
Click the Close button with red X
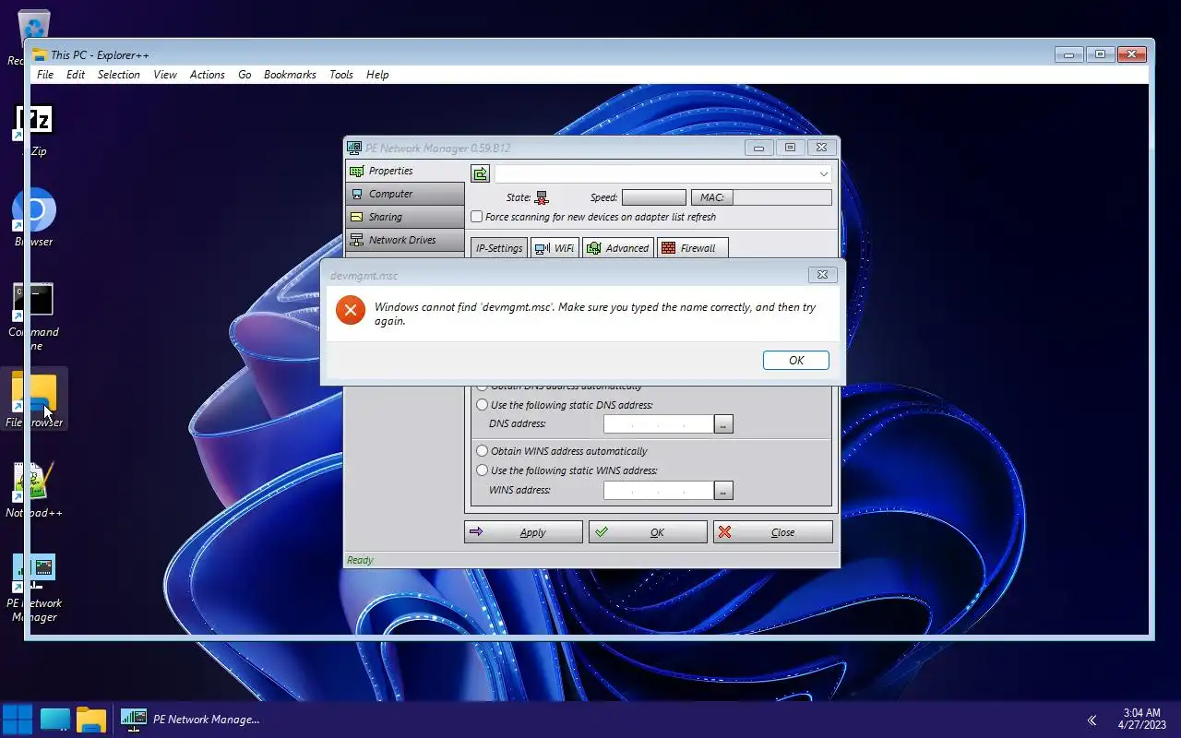click(x=773, y=532)
